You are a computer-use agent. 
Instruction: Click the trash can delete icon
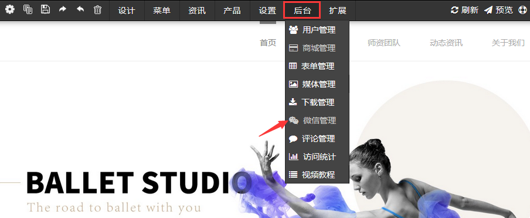(98, 9)
